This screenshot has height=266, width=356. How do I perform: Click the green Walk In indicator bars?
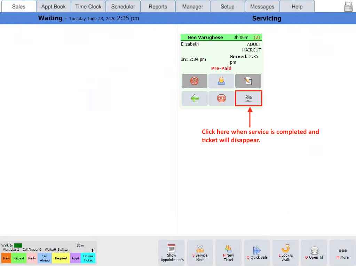18,245
